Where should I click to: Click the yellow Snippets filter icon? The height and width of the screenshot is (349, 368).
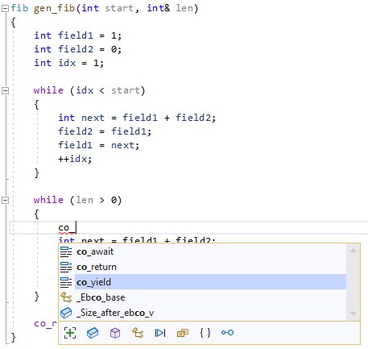pyautogui.click(x=183, y=333)
